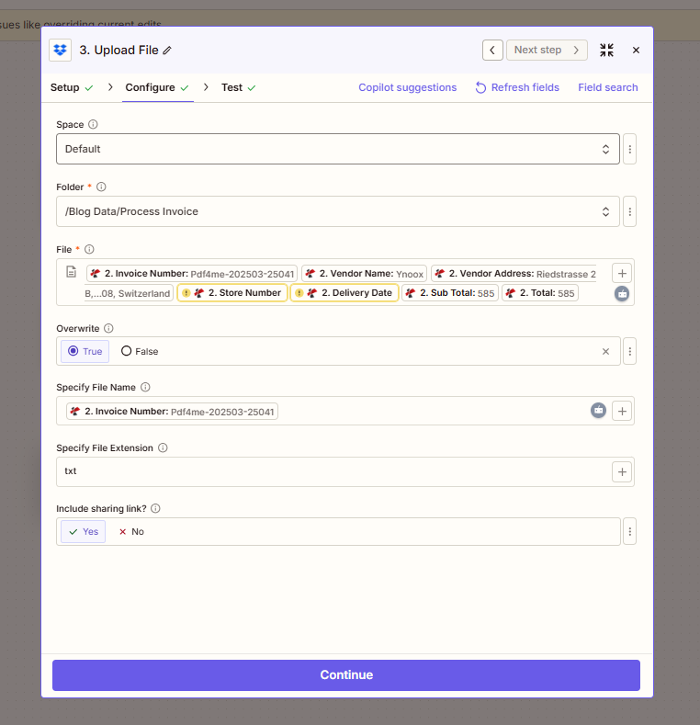
Task: Select Total 585 pill
Action: coord(540,293)
